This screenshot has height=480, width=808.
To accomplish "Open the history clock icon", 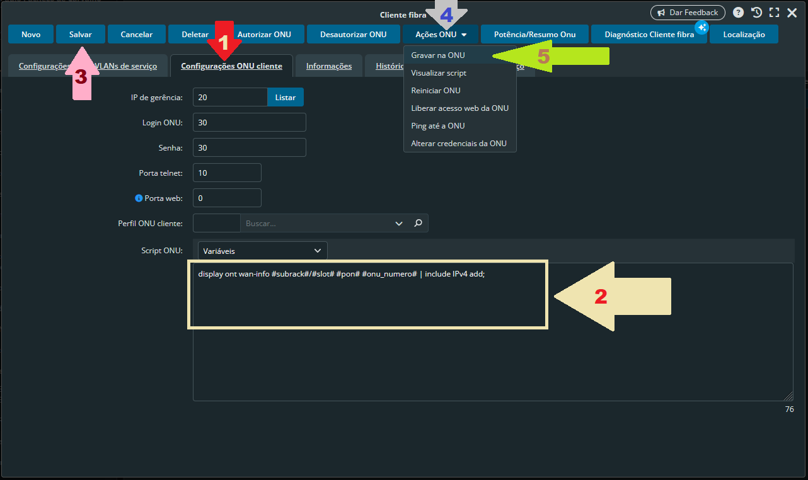I will point(756,13).
